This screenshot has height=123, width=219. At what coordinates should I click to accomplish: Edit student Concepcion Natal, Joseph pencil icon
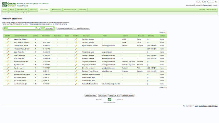tap(8, 49)
